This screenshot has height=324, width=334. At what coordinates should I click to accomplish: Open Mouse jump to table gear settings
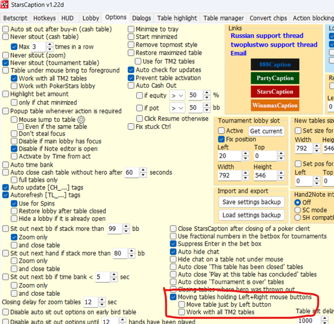(x=81, y=120)
